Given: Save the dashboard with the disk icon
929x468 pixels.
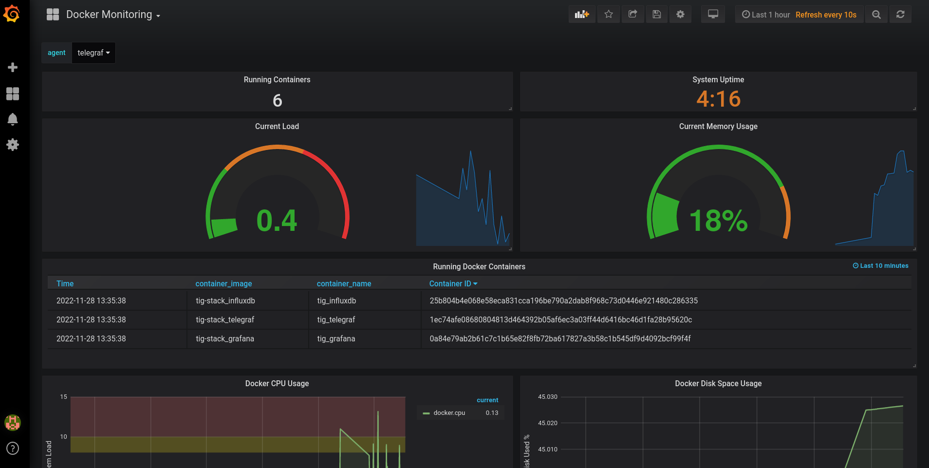Looking at the screenshot, I should click(656, 15).
